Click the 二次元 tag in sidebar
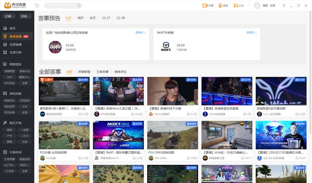 [25, 136]
